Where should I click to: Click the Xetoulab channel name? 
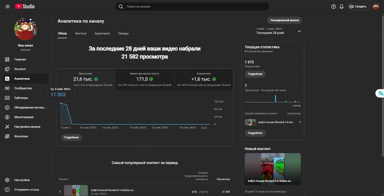25,50
